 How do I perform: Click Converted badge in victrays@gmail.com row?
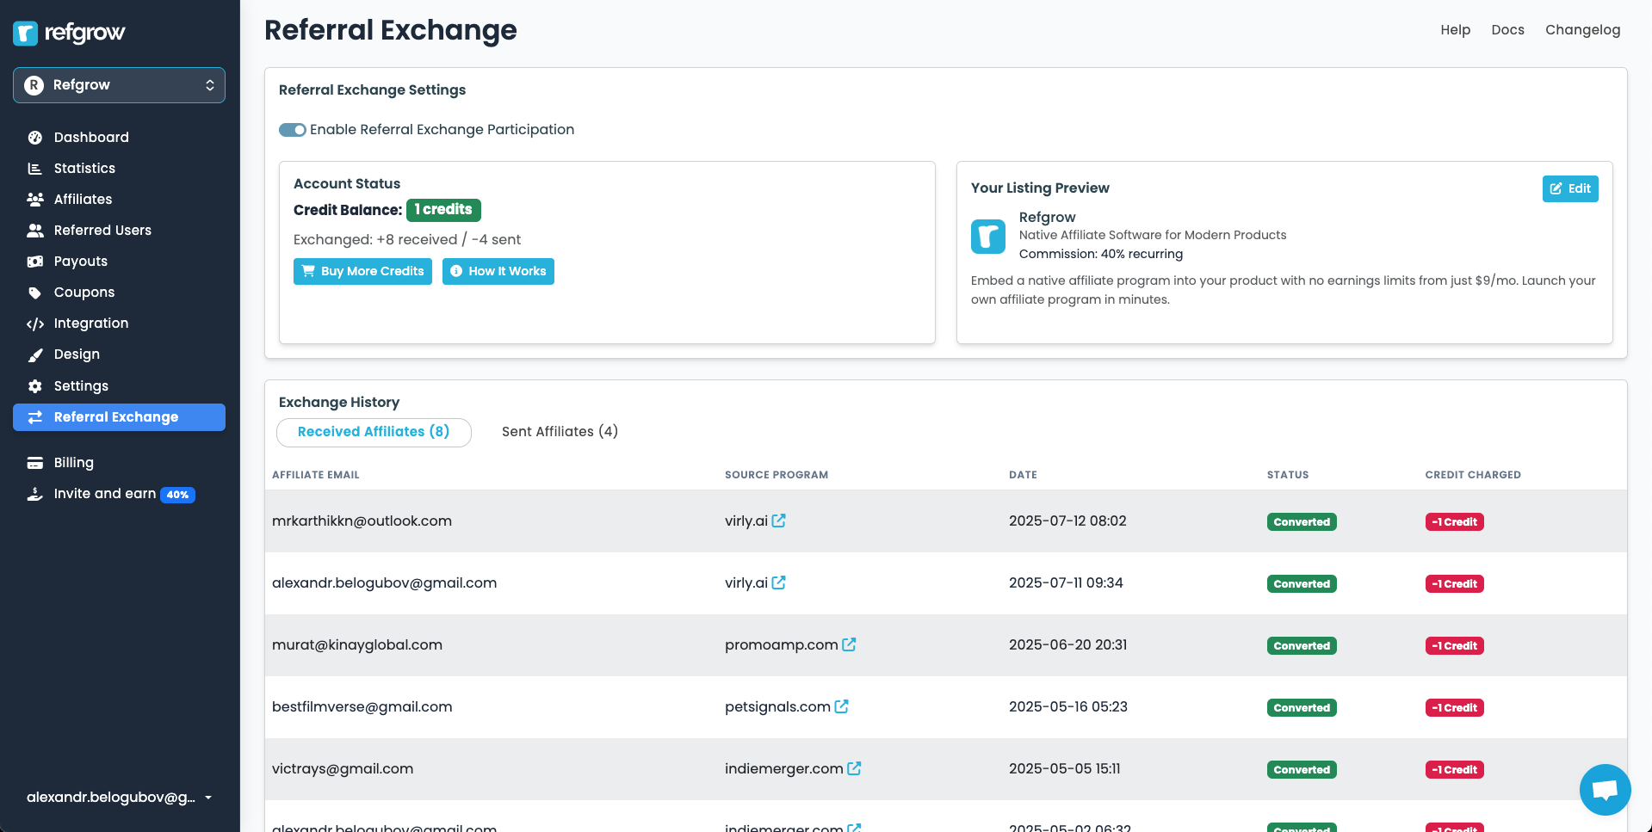pos(1302,770)
